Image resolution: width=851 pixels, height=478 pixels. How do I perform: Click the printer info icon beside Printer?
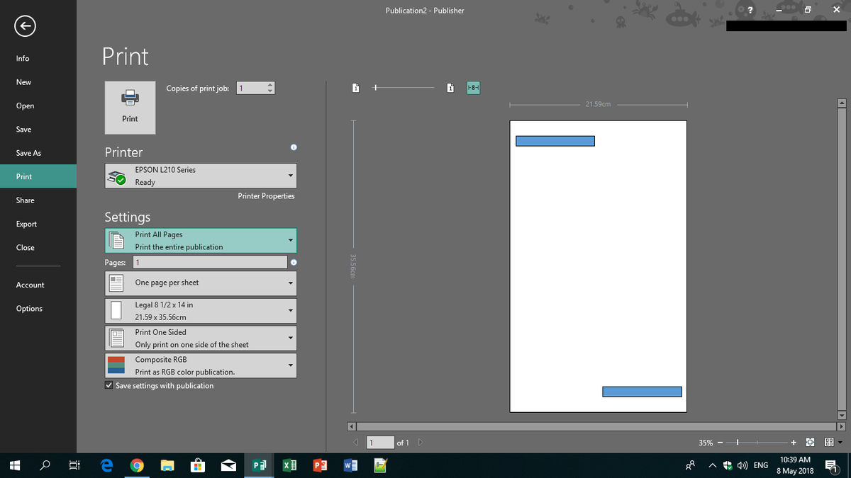point(293,147)
